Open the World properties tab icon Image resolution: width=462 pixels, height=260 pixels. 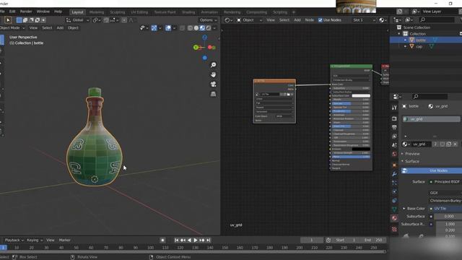click(x=394, y=154)
